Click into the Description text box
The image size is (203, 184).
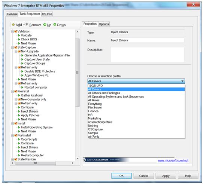pyautogui.click(x=148, y=55)
